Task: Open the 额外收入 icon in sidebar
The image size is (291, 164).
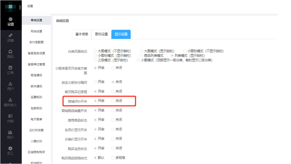Action: (x=10, y=100)
